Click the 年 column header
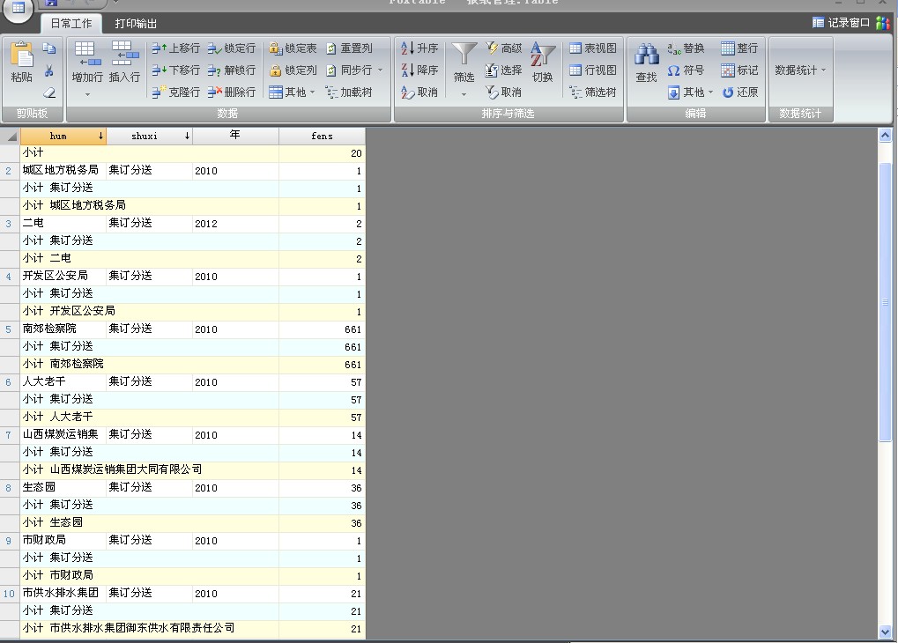 click(x=235, y=136)
